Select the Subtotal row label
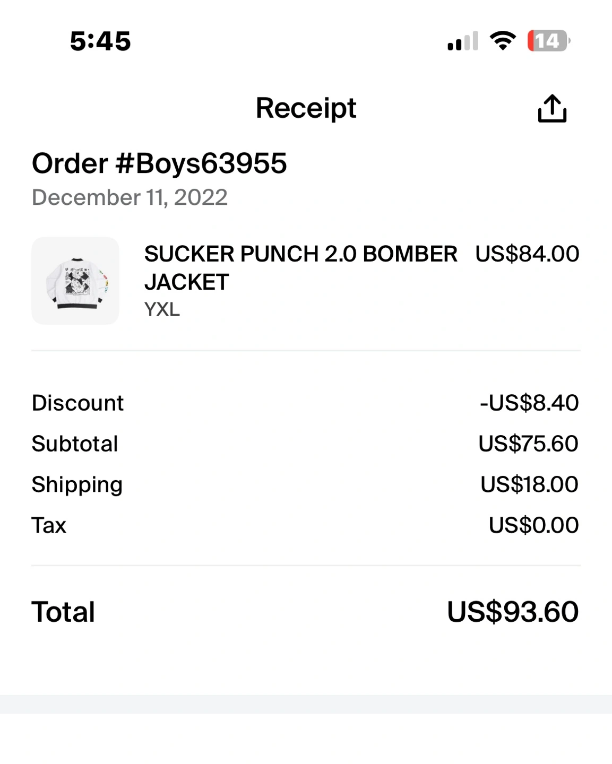The image size is (612, 764). pos(75,444)
